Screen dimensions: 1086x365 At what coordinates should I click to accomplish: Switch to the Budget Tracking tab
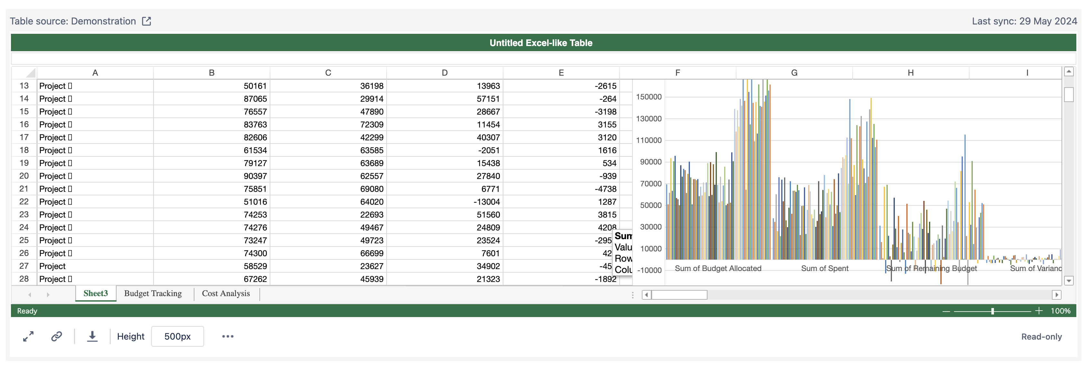153,294
